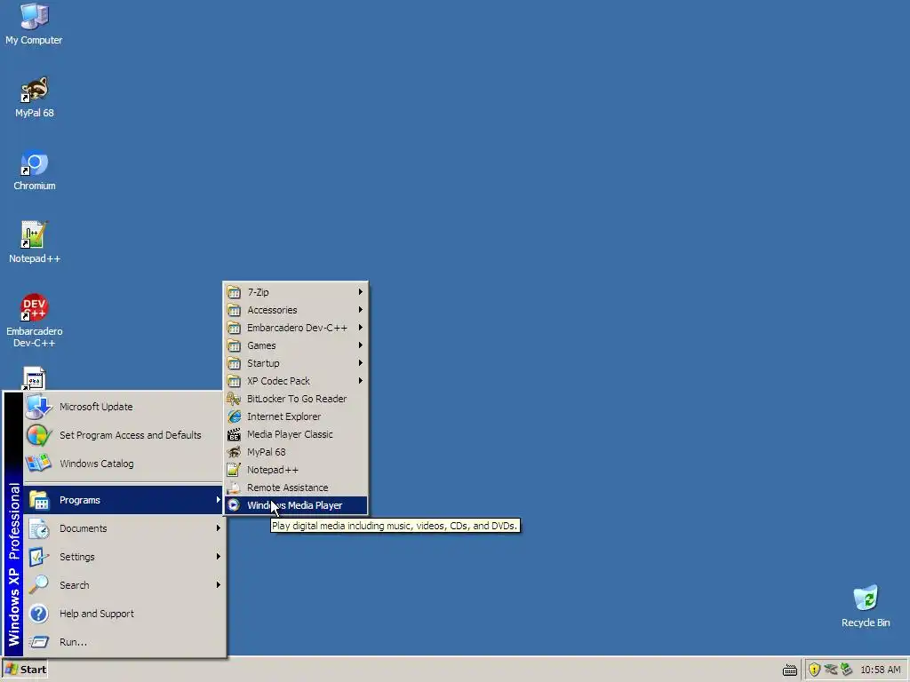Expand the Documents submenu

tap(124, 528)
